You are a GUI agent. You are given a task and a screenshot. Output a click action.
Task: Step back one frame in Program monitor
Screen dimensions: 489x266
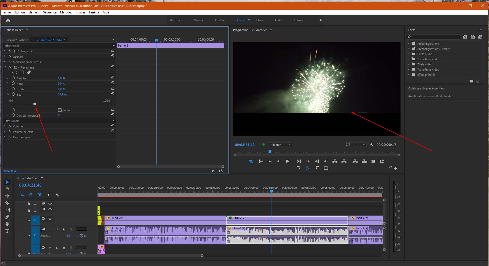click(x=279, y=161)
